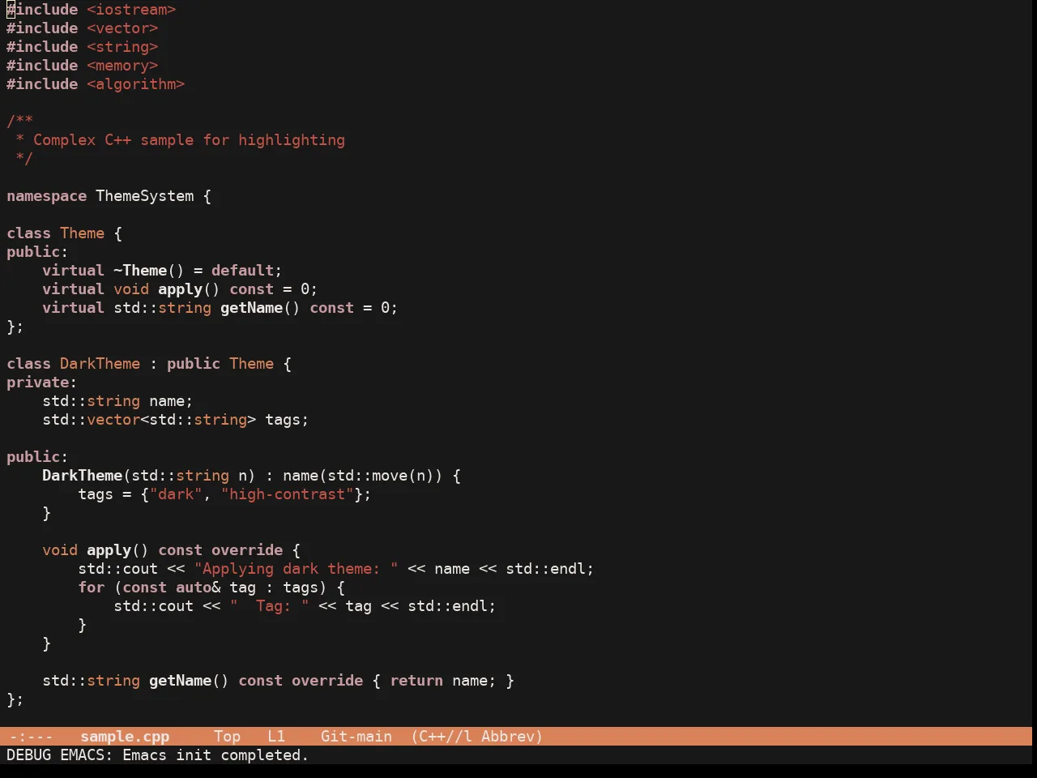This screenshot has height=778, width=1037.
Task: Click 'apply' in the void apply override line
Action: coord(109,550)
